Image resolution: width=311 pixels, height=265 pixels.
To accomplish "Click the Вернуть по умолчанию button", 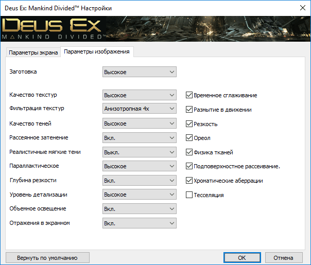I will click(x=47, y=258).
